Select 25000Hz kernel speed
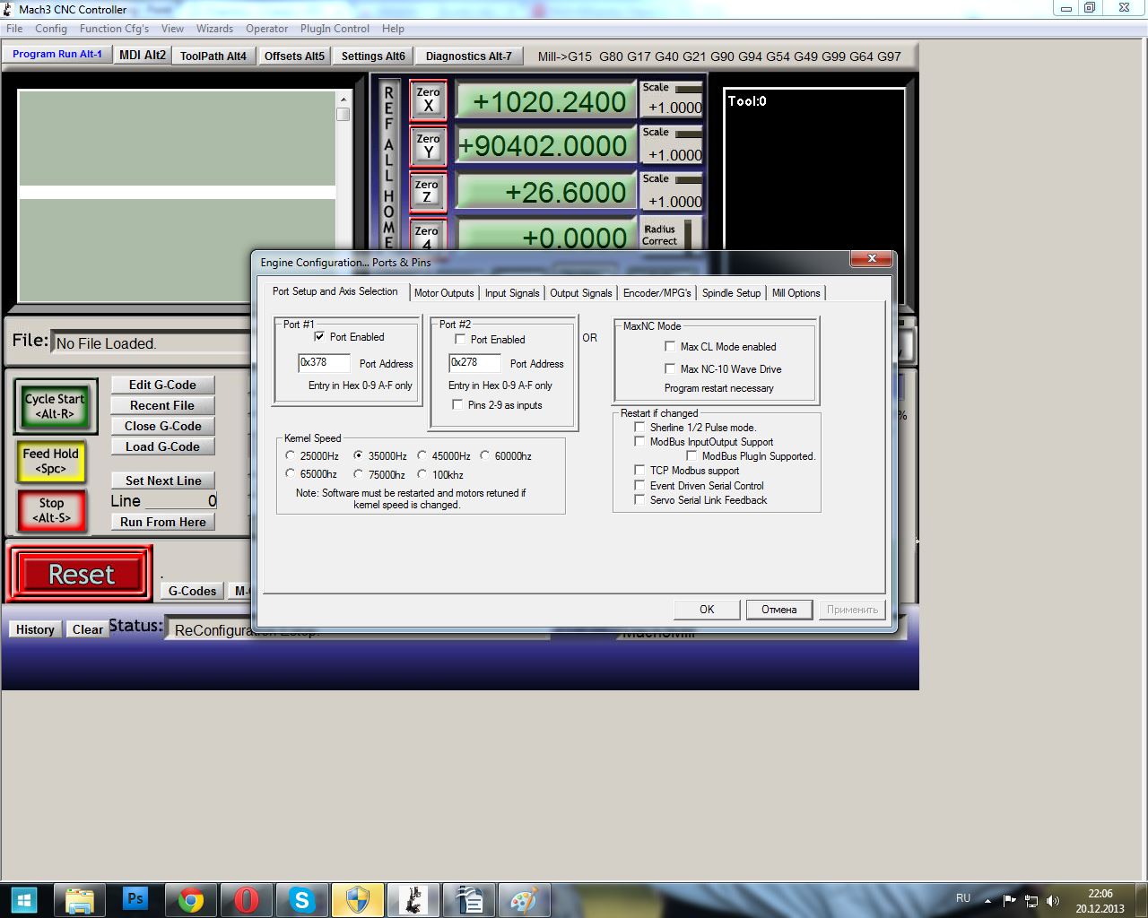Viewport: 1148px width, 918px height. tap(290, 455)
